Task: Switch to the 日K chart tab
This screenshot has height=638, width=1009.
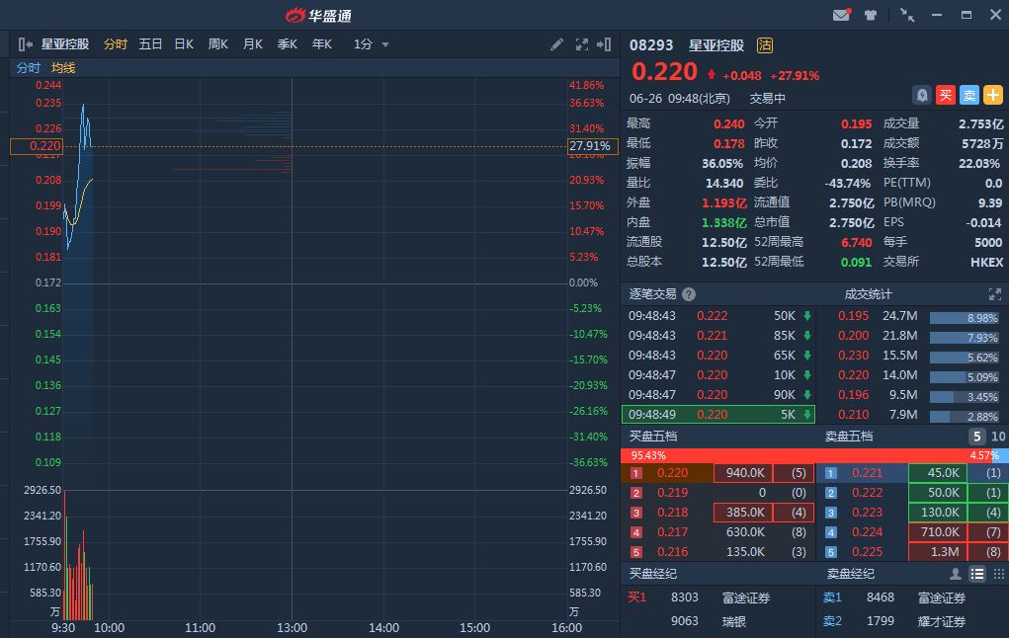Action: 184,44
